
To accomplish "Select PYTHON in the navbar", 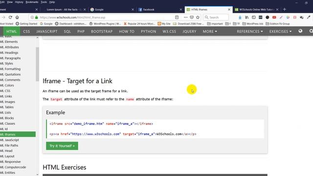I will coord(148,31).
